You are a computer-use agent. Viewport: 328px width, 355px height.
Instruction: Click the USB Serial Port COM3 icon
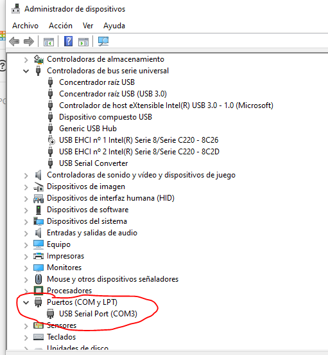click(50, 314)
